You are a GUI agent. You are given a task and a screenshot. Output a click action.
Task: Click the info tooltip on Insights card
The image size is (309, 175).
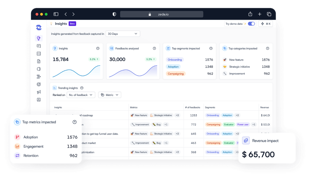pos(98,48)
